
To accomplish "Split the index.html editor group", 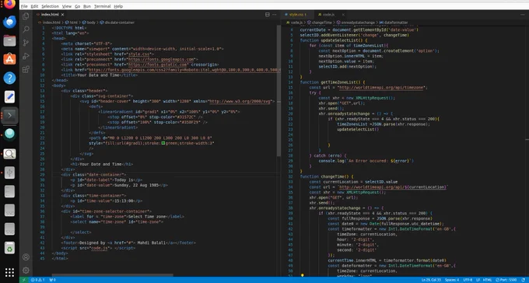I will pos(267,15).
